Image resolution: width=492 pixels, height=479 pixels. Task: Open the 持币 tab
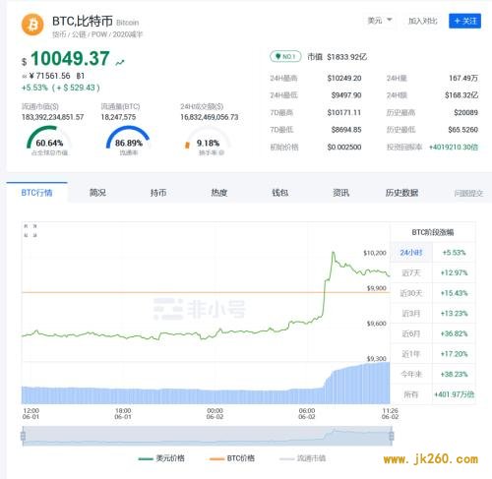(x=158, y=193)
